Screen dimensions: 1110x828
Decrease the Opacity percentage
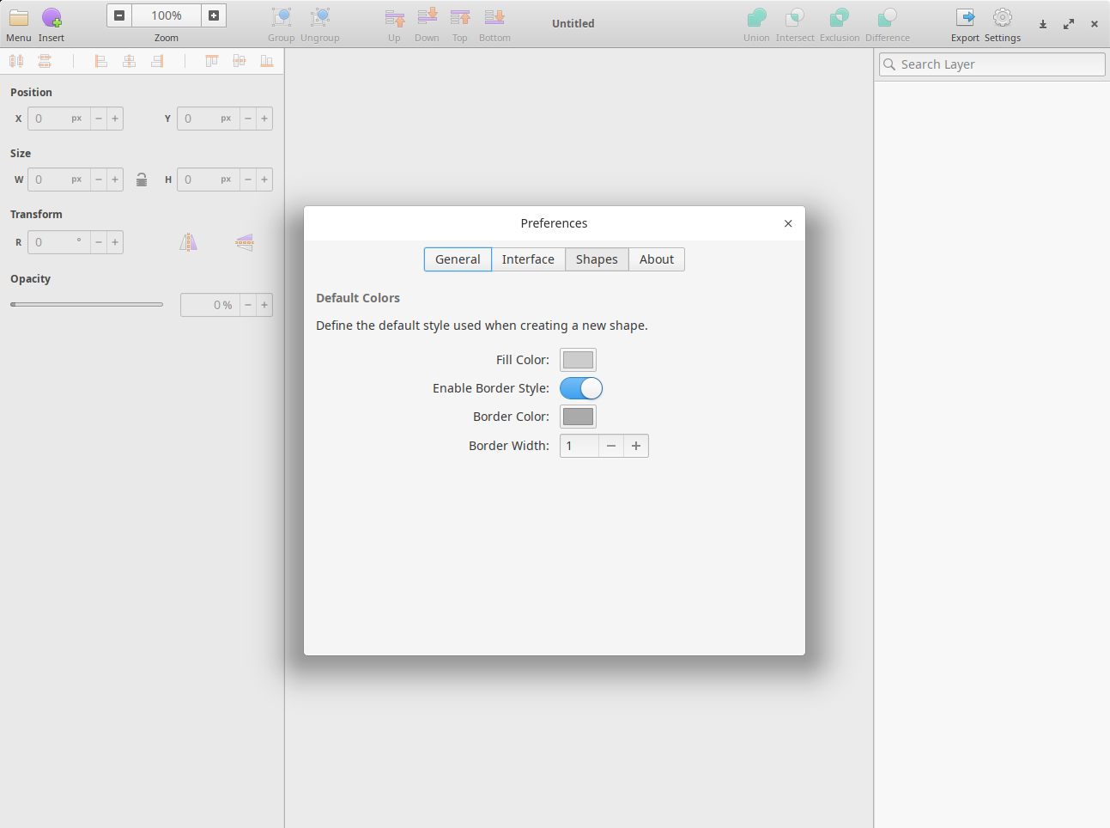[248, 305]
